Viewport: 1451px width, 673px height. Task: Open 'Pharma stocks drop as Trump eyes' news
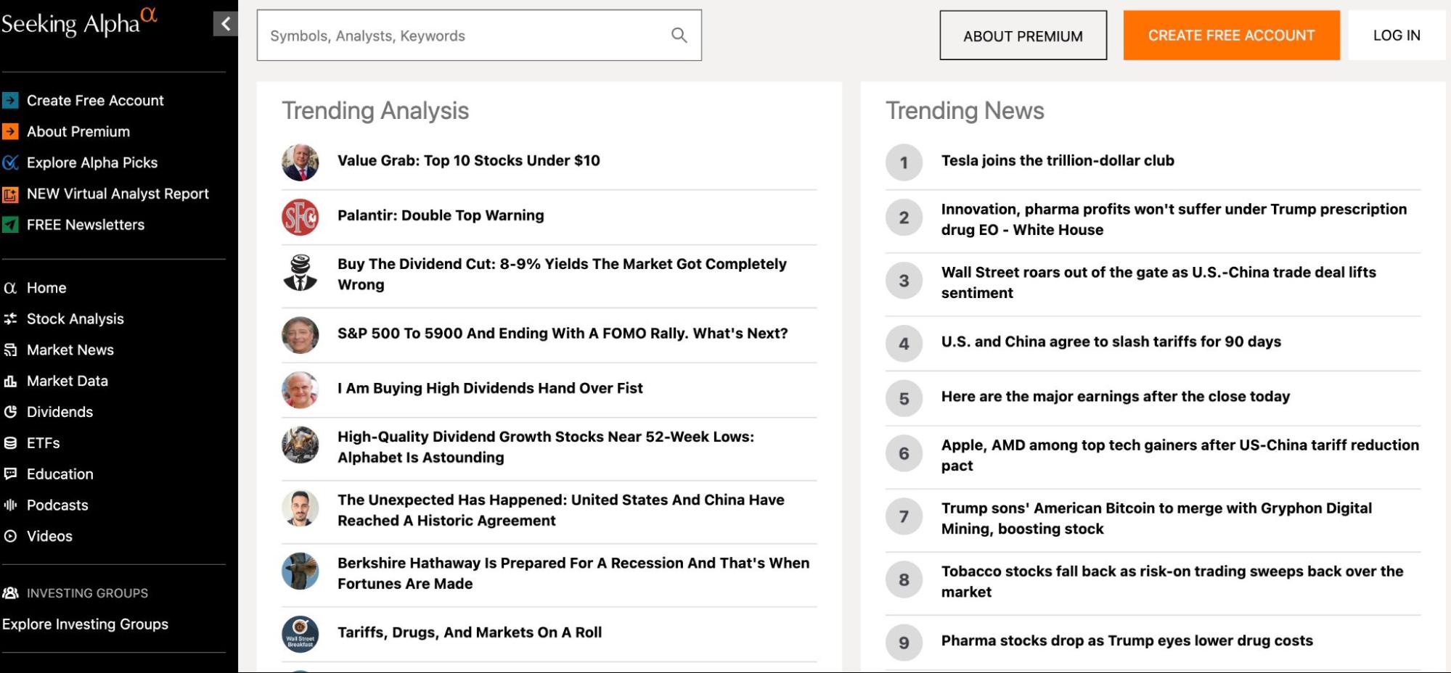[x=1127, y=640]
